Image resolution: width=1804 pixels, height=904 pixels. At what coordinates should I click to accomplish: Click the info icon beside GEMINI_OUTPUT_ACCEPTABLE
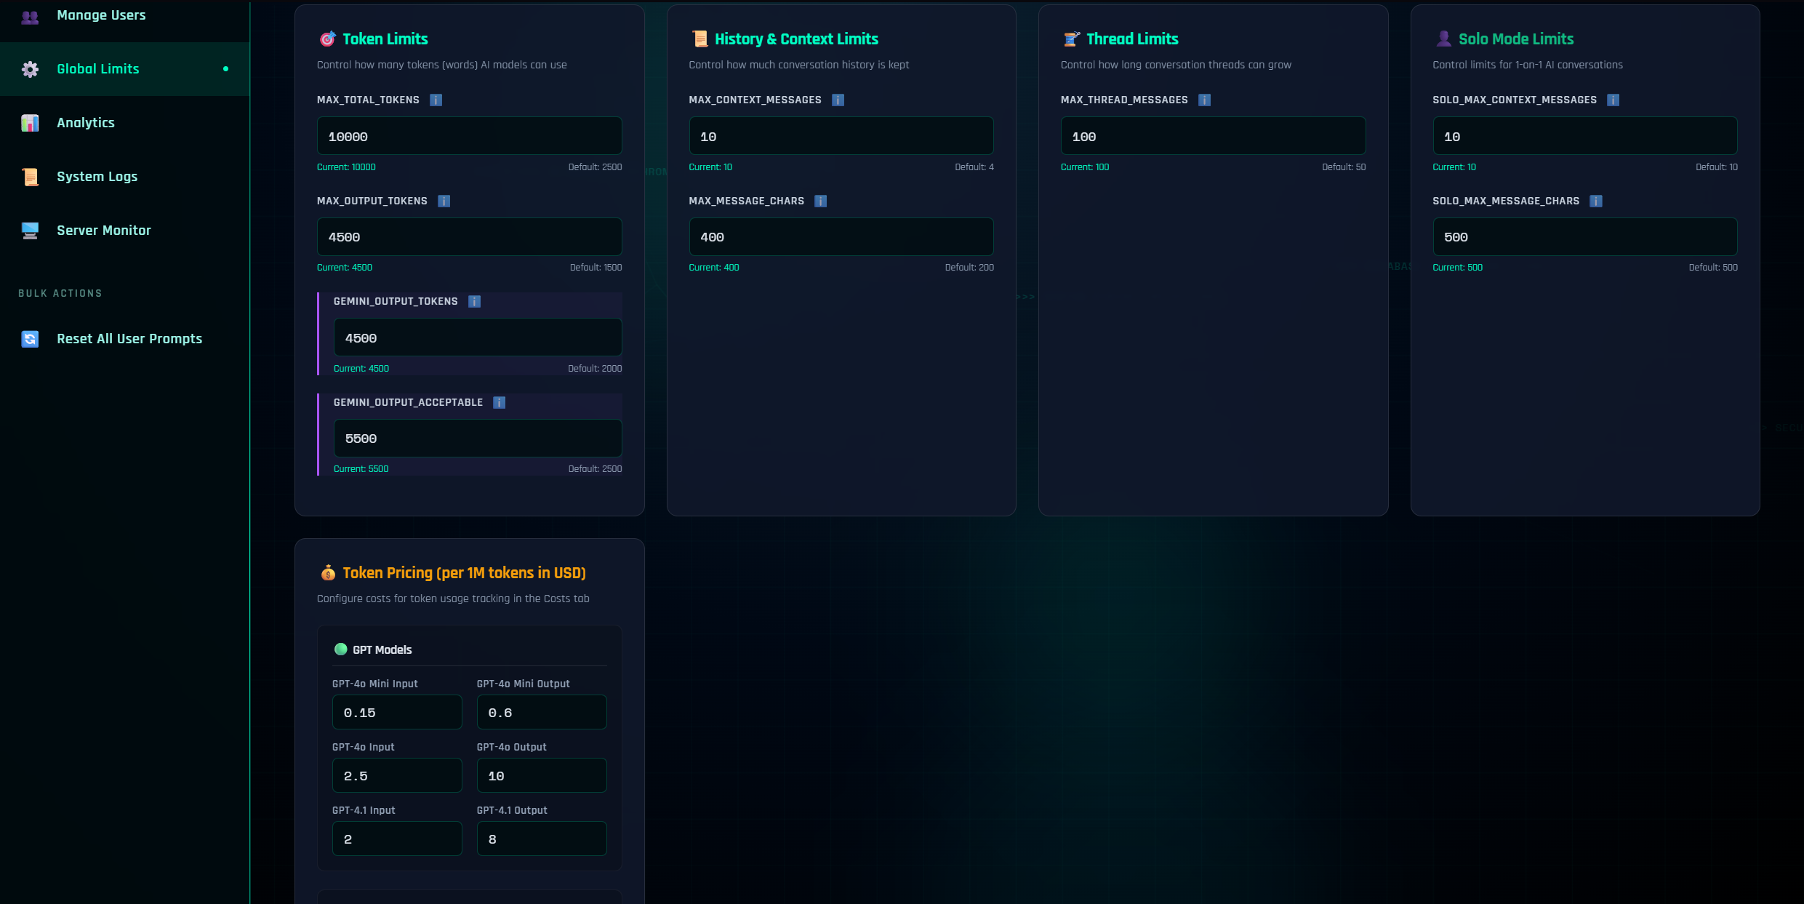[x=500, y=402]
